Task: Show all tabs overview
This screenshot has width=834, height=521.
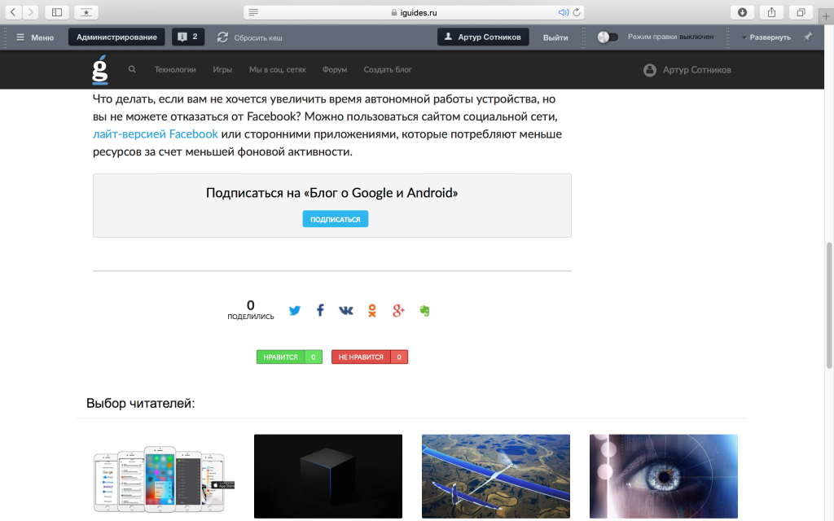Action: click(x=801, y=12)
